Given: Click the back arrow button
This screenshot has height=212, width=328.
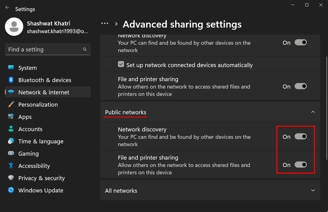Looking at the screenshot, I should point(7,8).
